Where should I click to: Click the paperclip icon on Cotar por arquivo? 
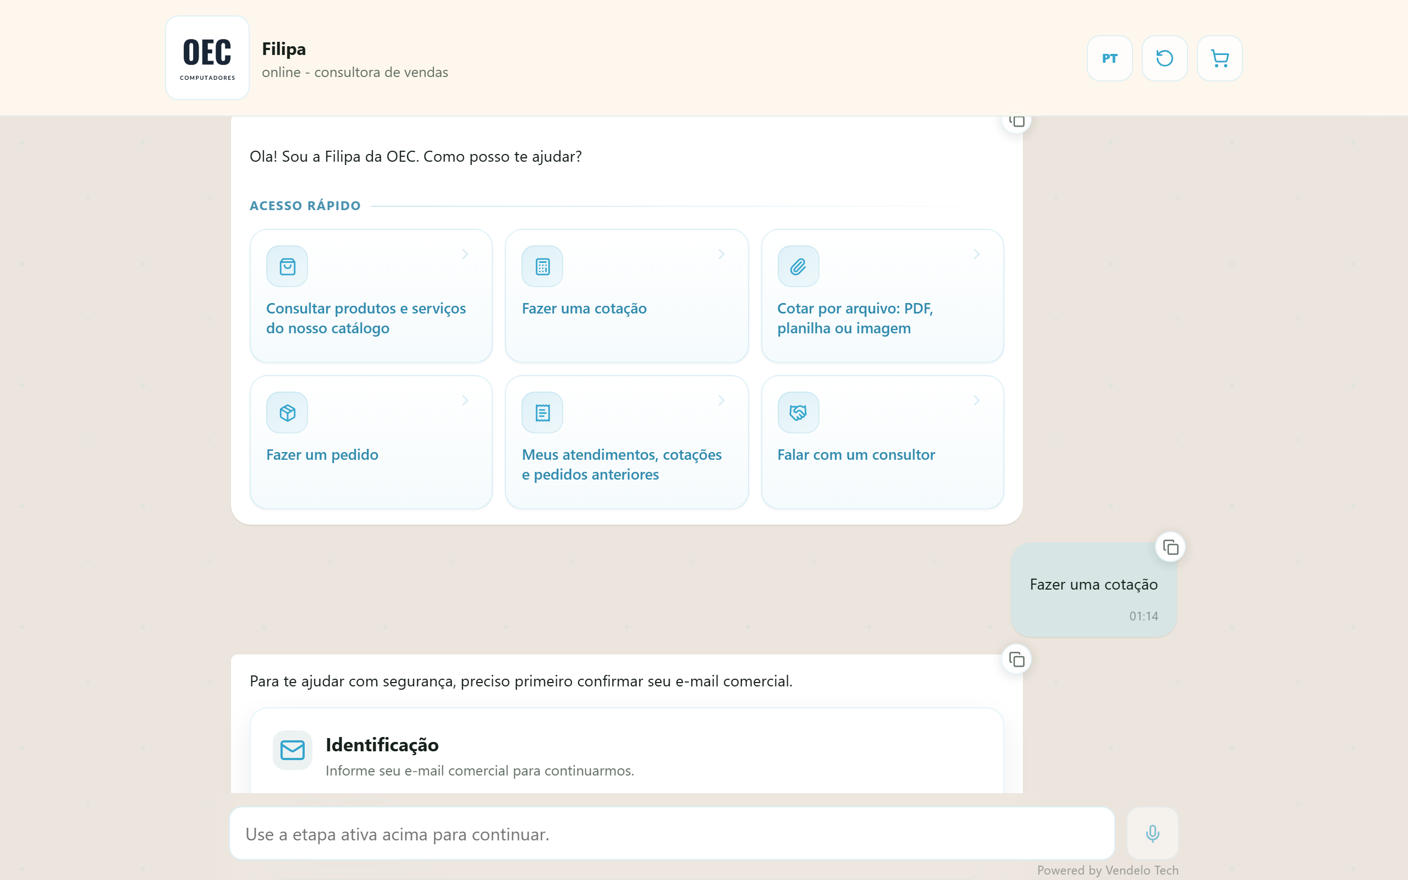[798, 267]
